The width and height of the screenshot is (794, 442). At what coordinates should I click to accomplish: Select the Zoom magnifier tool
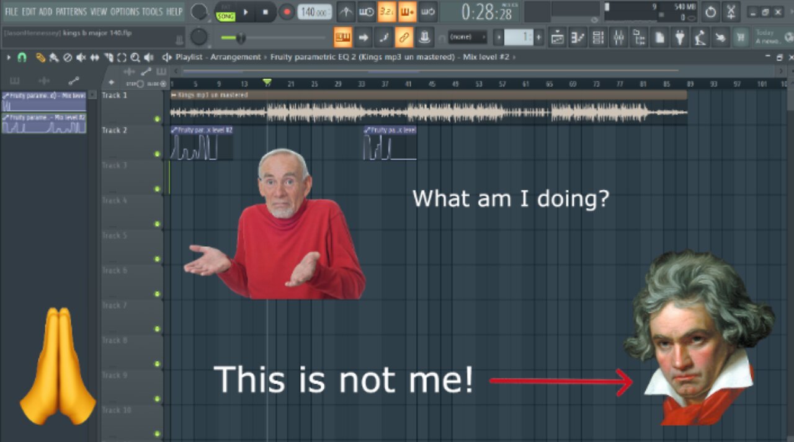click(135, 57)
